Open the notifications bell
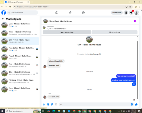 click(x=131, y=12)
